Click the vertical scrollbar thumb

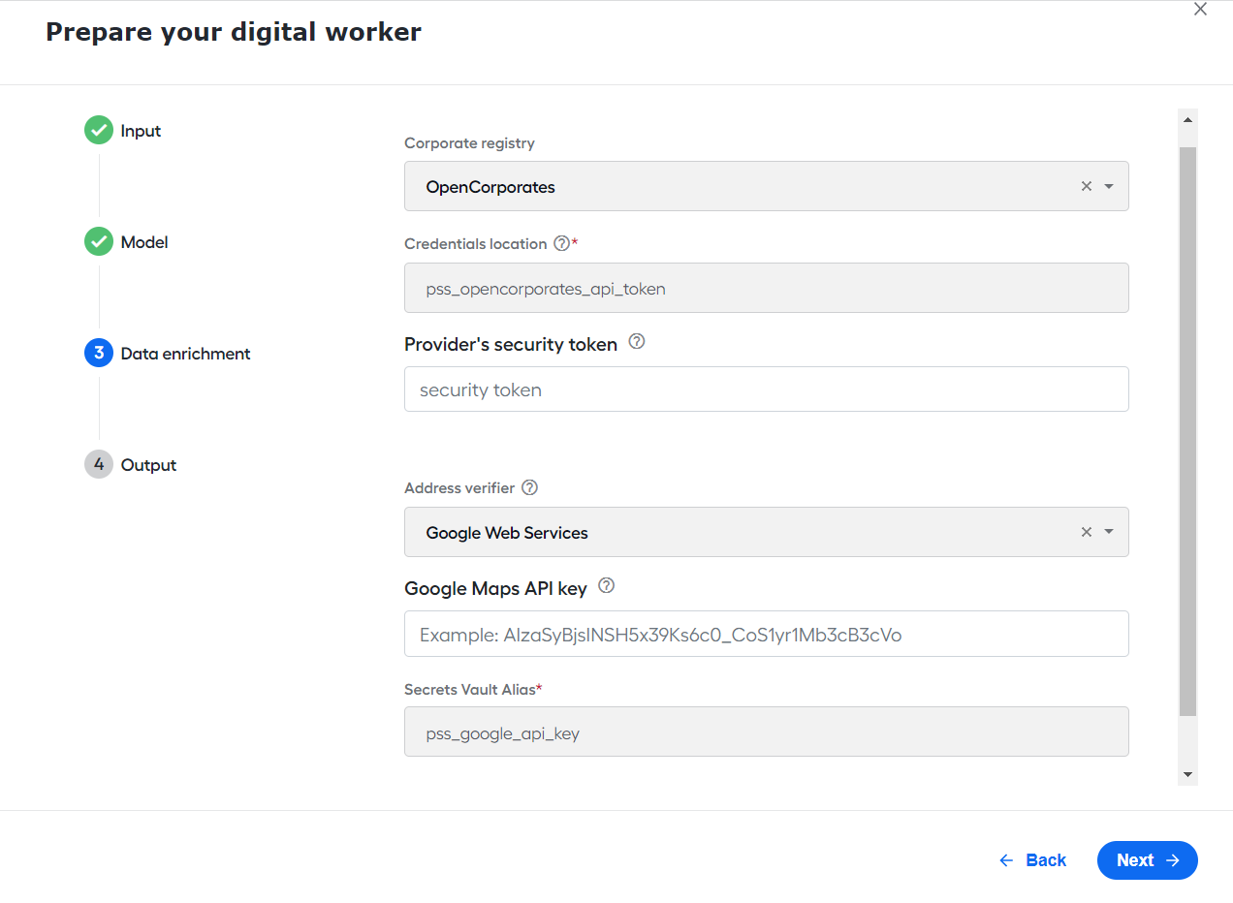pos(1187,432)
